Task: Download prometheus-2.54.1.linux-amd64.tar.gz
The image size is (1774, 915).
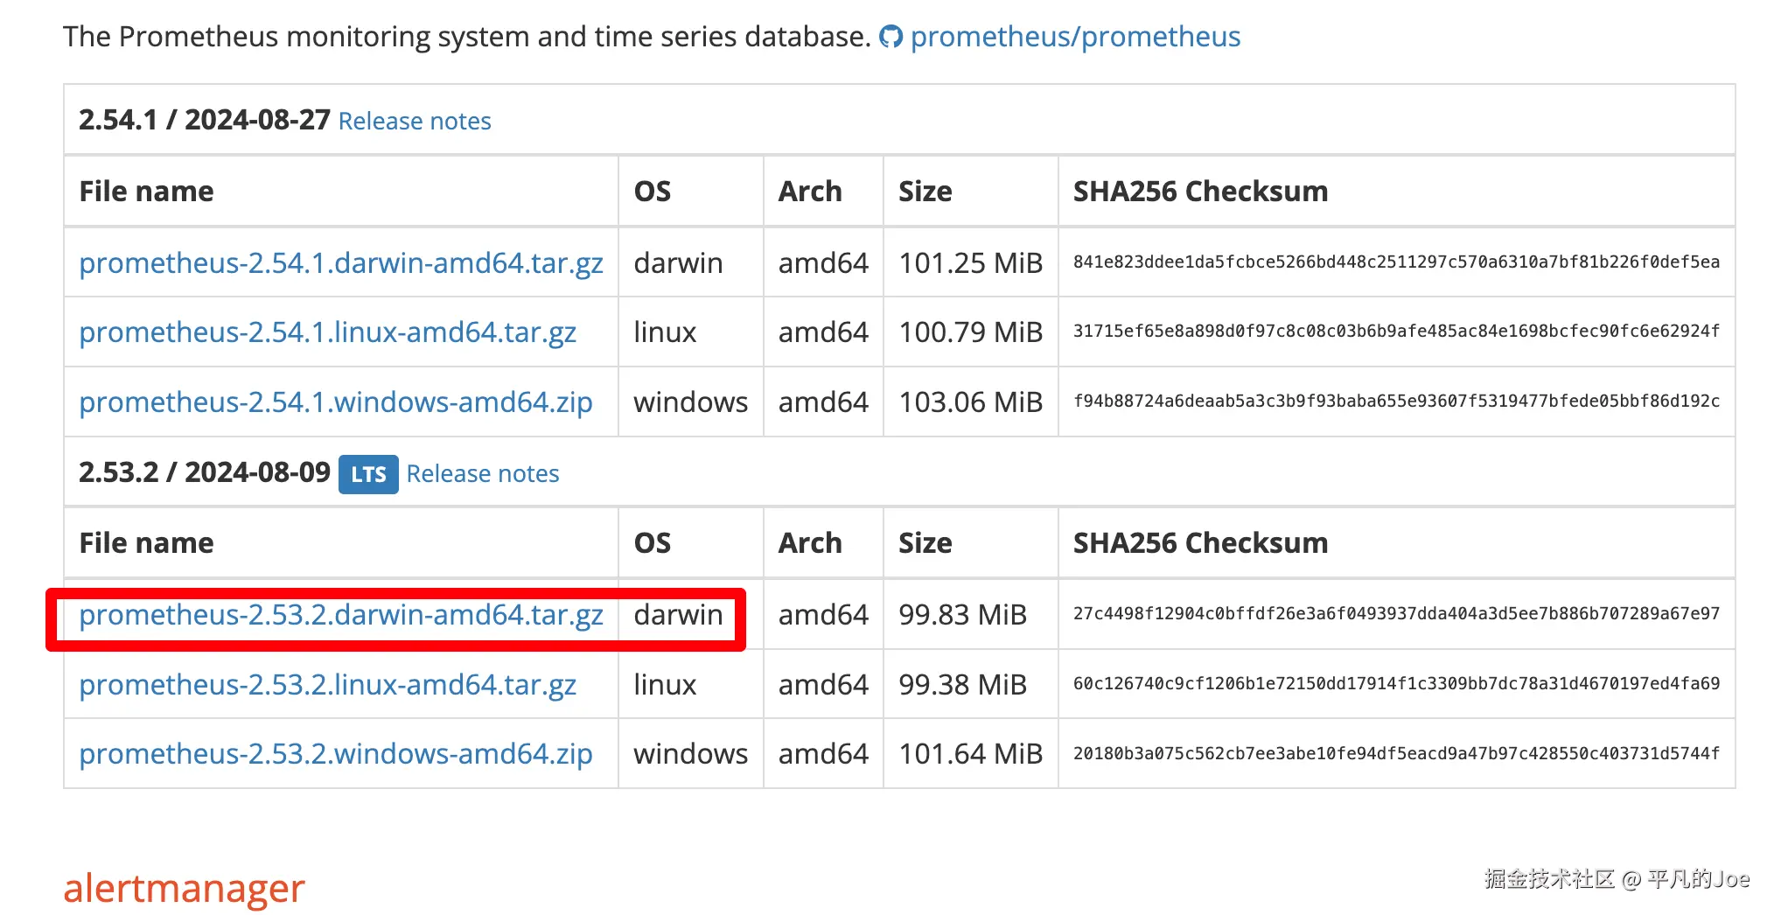Action: pyautogui.click(x=327, y=332)
